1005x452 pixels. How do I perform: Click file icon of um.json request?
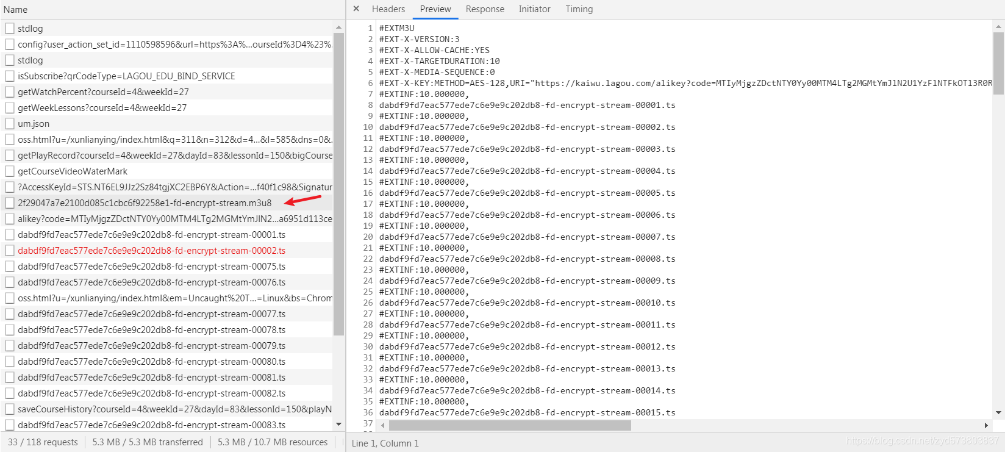click(10, 124)
